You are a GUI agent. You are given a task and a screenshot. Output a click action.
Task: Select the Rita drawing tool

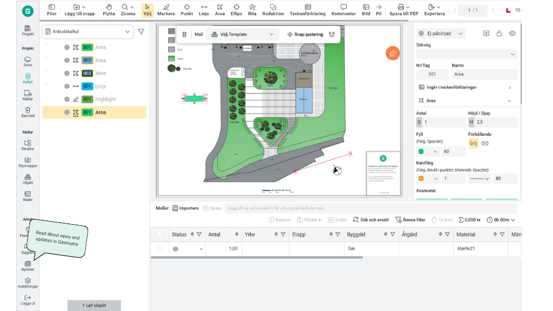252,10
